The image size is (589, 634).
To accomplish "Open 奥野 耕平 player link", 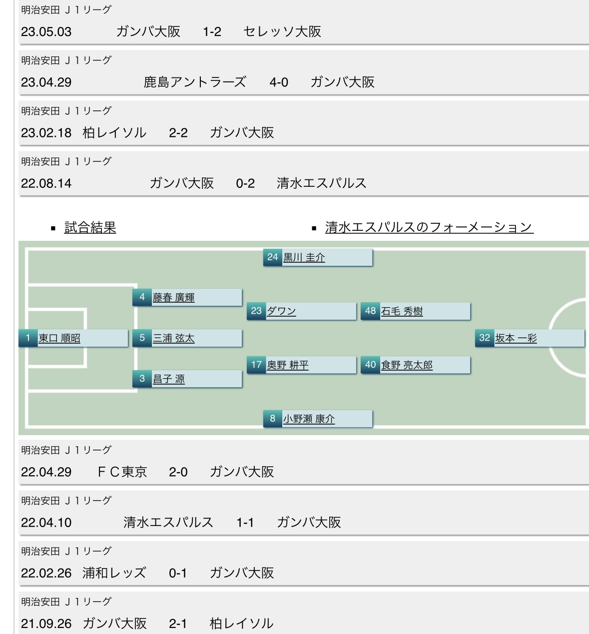I will click(x=287, y=365).
